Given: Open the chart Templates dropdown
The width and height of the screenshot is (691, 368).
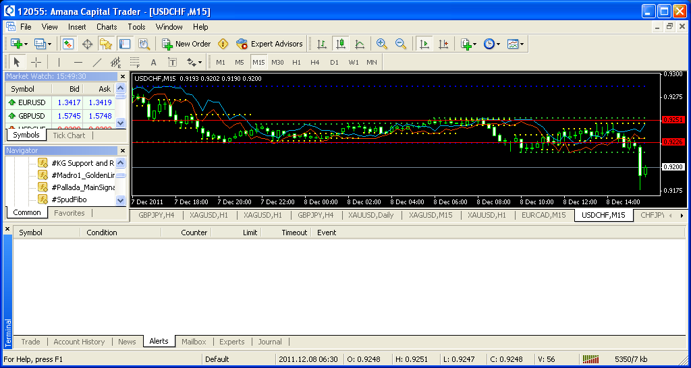Looking at the screenshot, I should [x=516, y=44].
